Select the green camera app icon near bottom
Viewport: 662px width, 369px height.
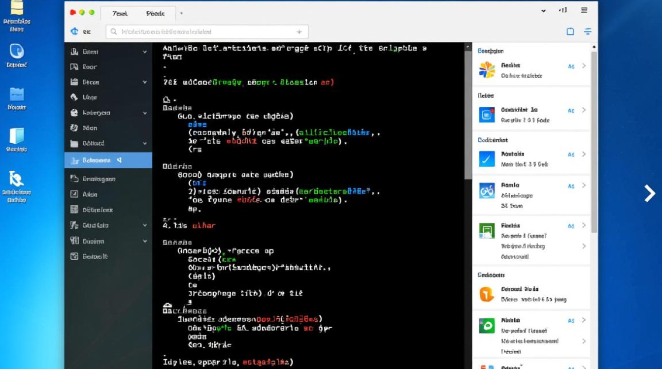[x=487, y=325]
